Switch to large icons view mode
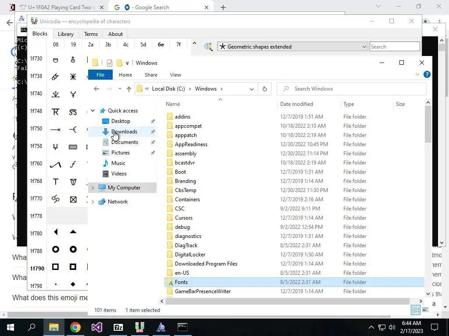449x336 pixels. click(x=425, y=310)
